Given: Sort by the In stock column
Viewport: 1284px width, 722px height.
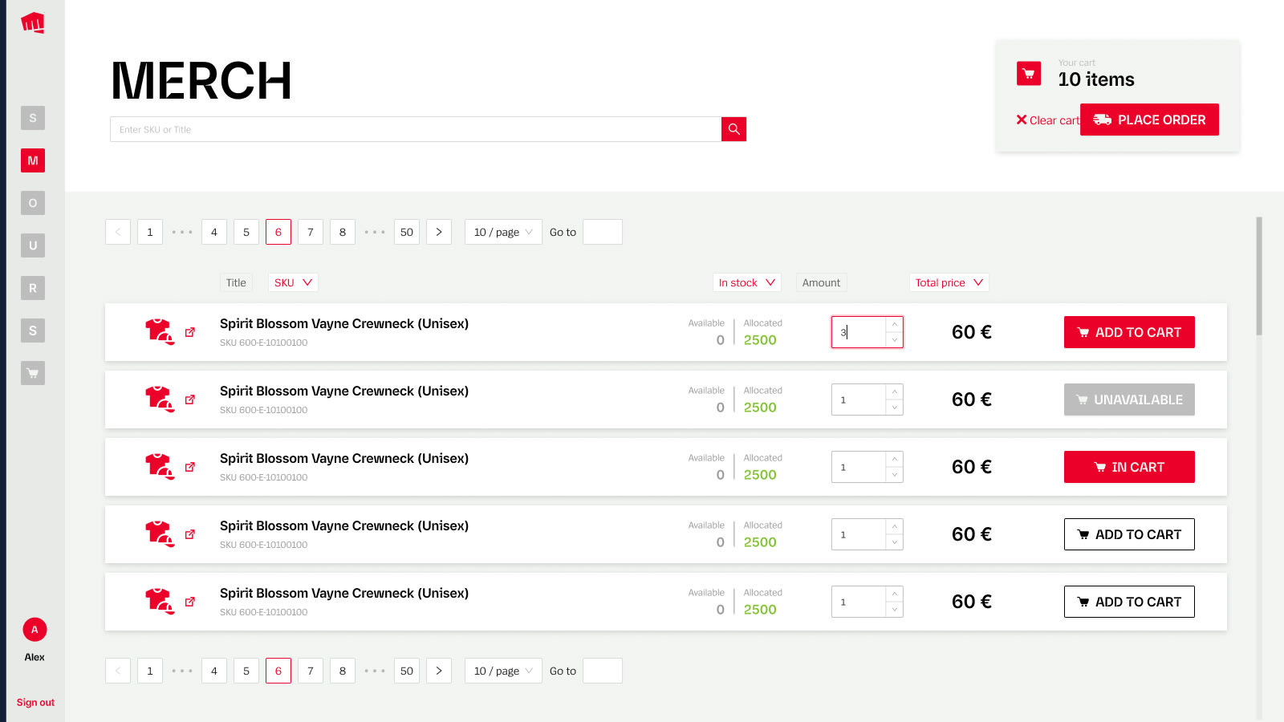Looking at the screenshot, I should point(747,282).
